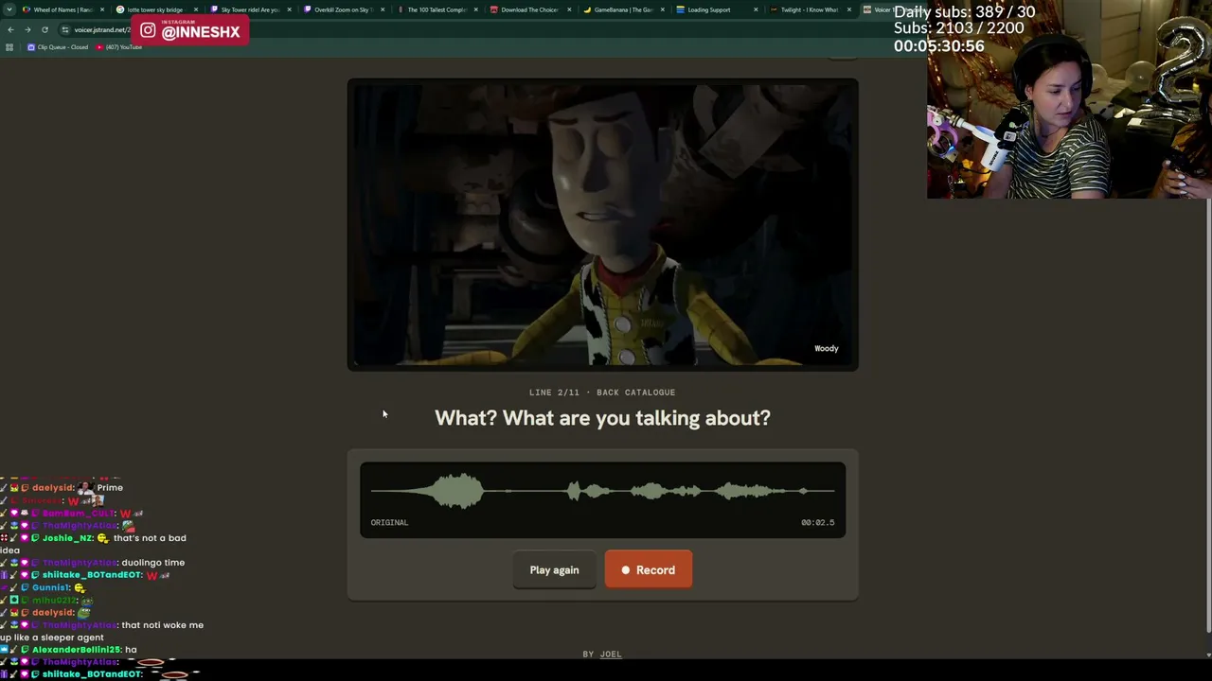Switch to the Twilight - I Know What tab
The height and width of the screenshot is (681, 1212).
809,9
